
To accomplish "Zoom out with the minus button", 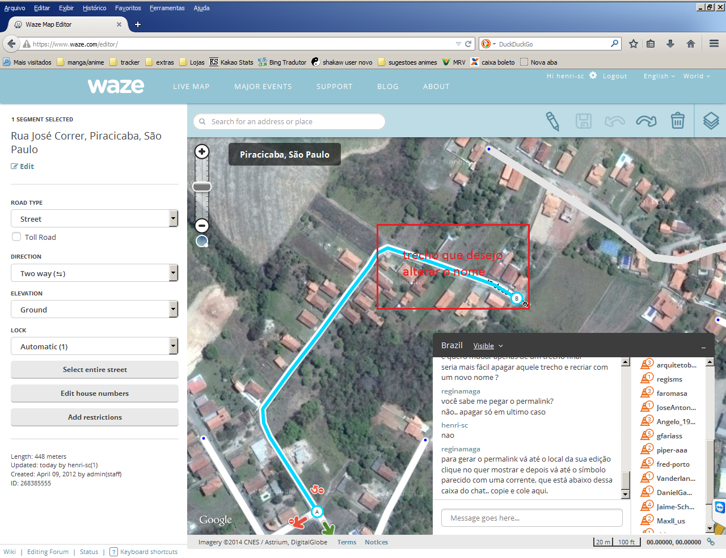I will point(202,226).
